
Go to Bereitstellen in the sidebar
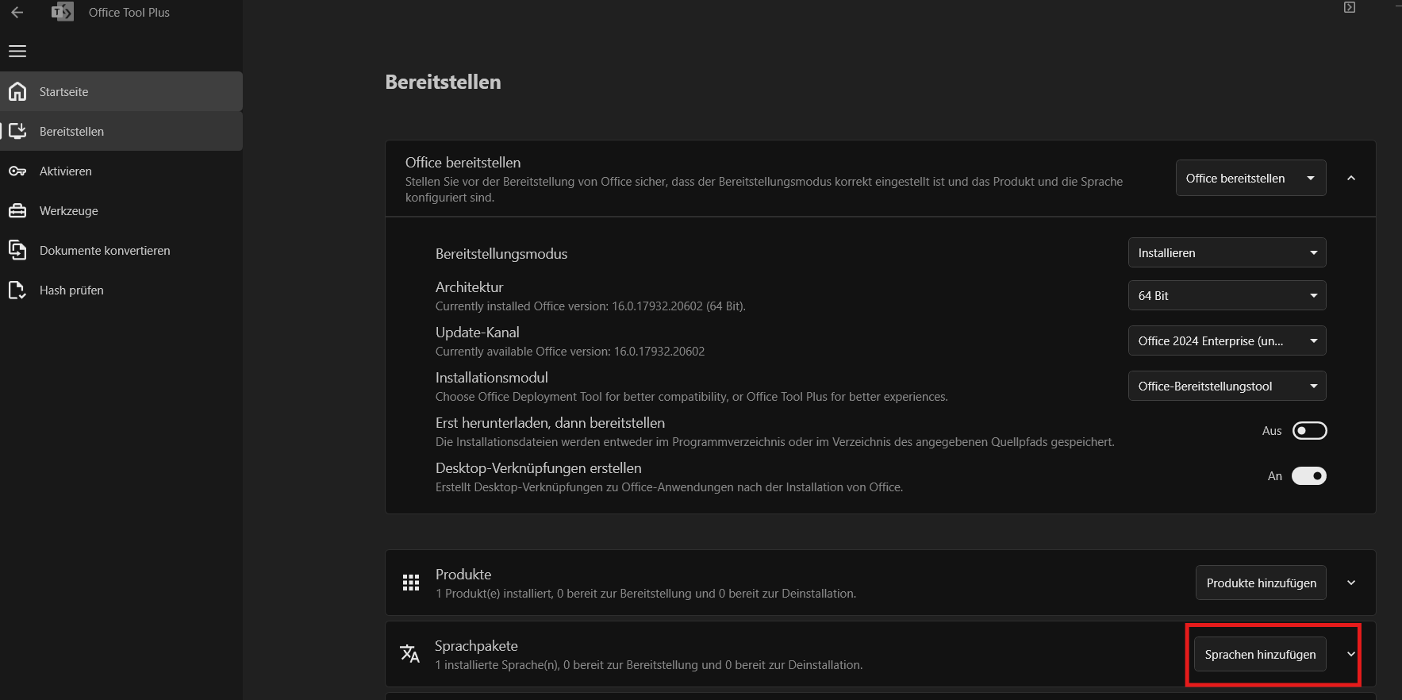(x=71, y=132)
